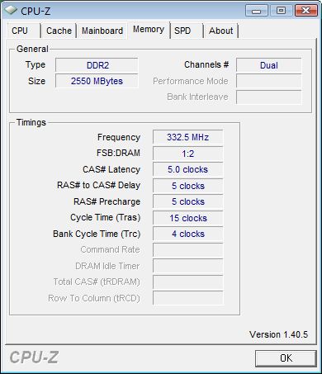Click the General group heading
This screenshot has width=322, height=374.
pyautogui.click(x=32, y=49)
